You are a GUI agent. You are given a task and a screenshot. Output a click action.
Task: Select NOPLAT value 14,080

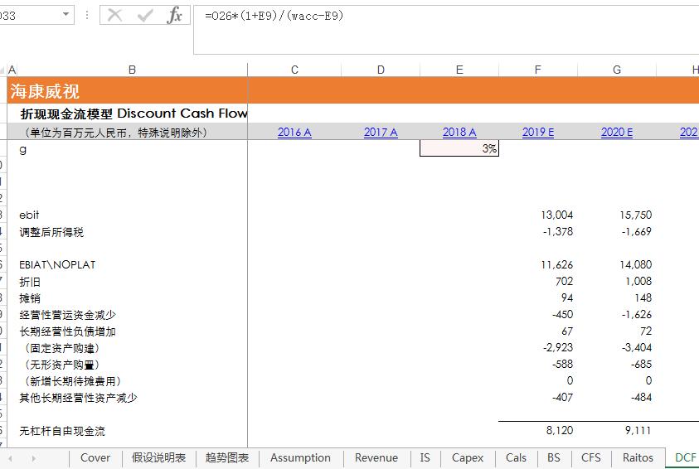pyautogui.click(x=636, y=265)
